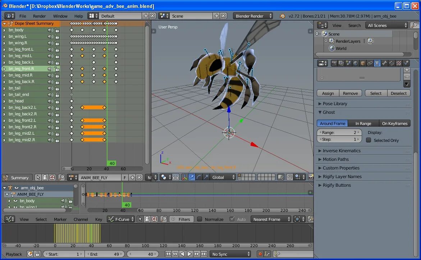Click the ghost Step value field

click(339, 139)
